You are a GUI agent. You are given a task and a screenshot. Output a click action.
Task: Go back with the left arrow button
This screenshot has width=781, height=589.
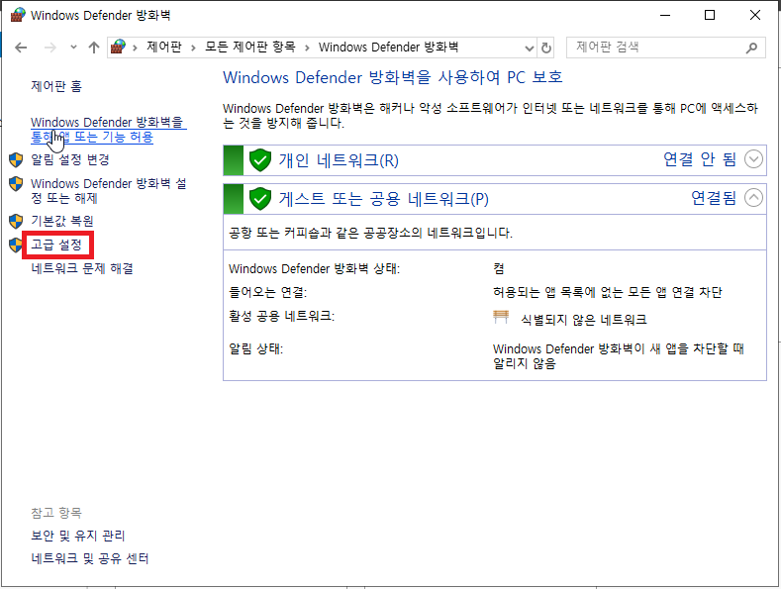point(21,48)
